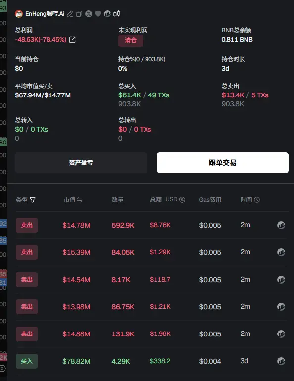Open wallet analytics chart icon in header
The image size is (294, 381).
(107, 14)
